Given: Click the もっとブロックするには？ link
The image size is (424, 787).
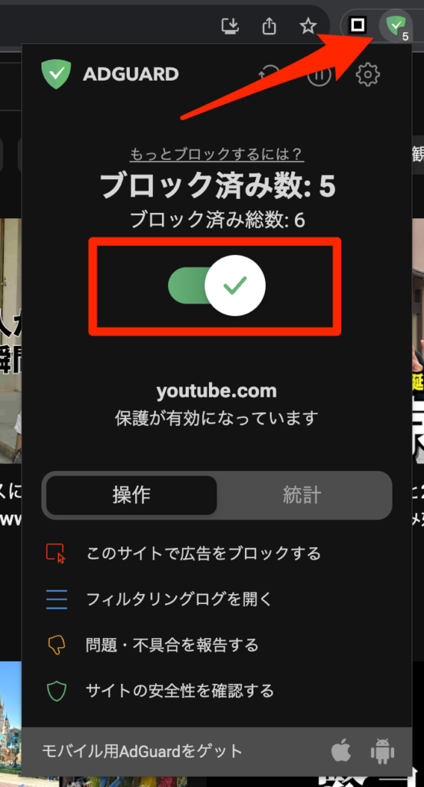Looking at the screenshot, I should coord(217,154).
